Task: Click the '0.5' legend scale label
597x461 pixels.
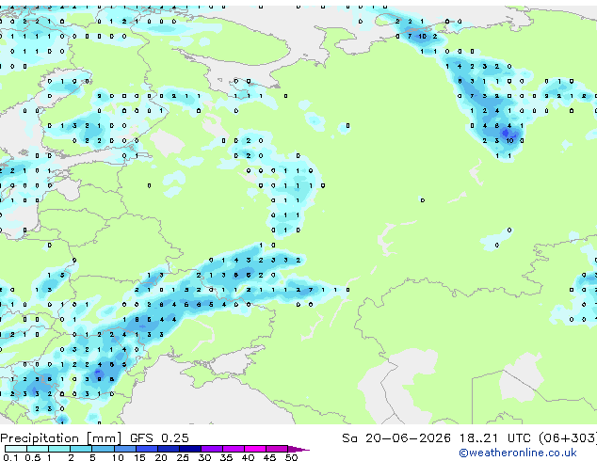Action: 32,457
